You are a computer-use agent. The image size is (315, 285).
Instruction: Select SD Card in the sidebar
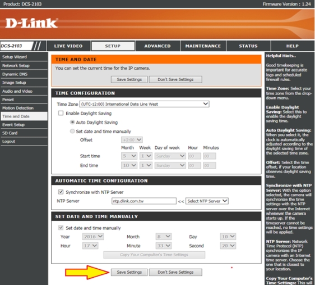coord(24,133)
